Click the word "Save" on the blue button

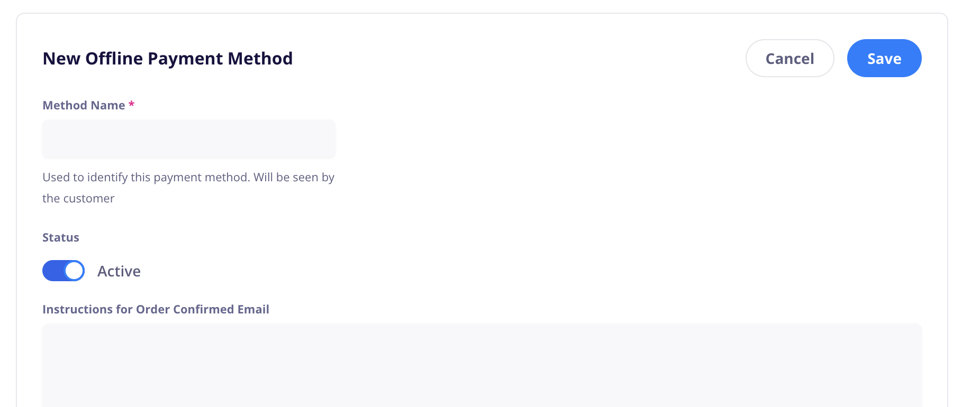884,59
